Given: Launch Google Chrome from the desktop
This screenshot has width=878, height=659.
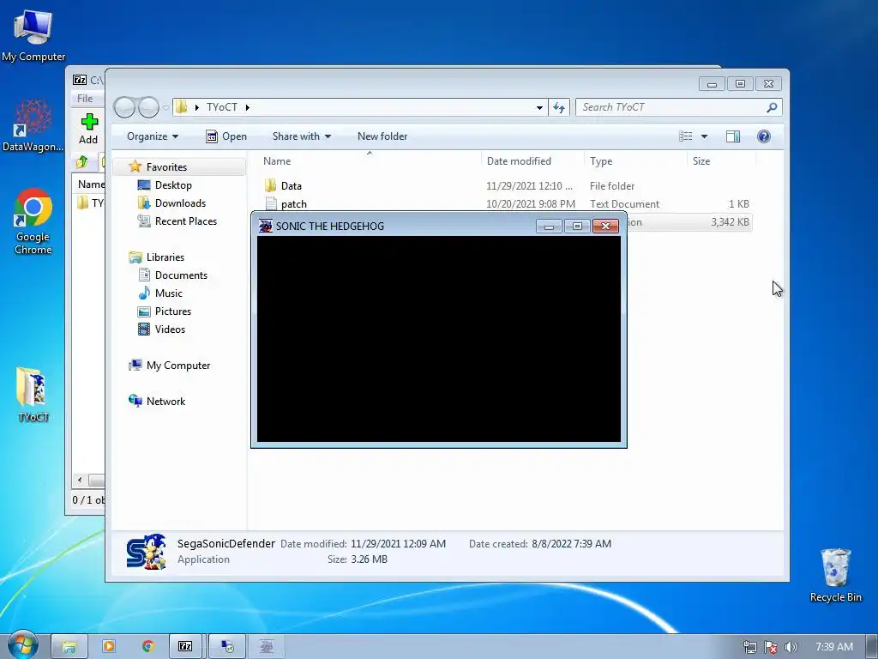Looking at the screenshot, I should click(33, 221).
